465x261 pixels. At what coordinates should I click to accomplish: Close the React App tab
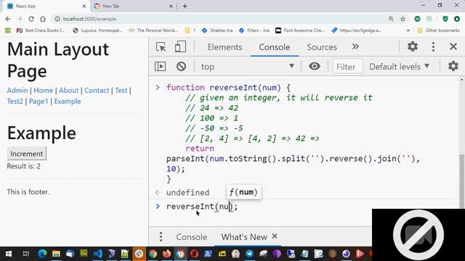[84, 6]
